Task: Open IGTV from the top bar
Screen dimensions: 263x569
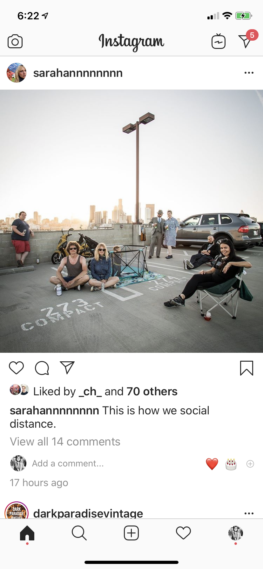Action: (219, 41)
